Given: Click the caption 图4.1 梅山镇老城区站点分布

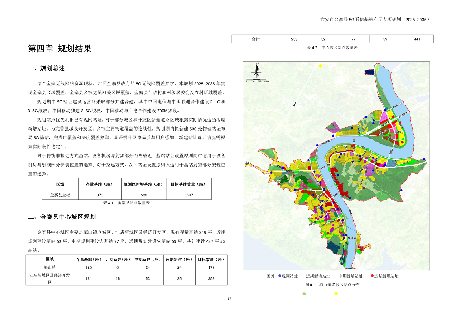Looking at the screenshot, I should (x=332, y=285).
